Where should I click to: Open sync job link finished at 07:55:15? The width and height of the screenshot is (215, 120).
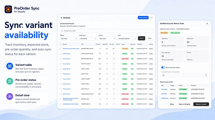click(164, 94)
